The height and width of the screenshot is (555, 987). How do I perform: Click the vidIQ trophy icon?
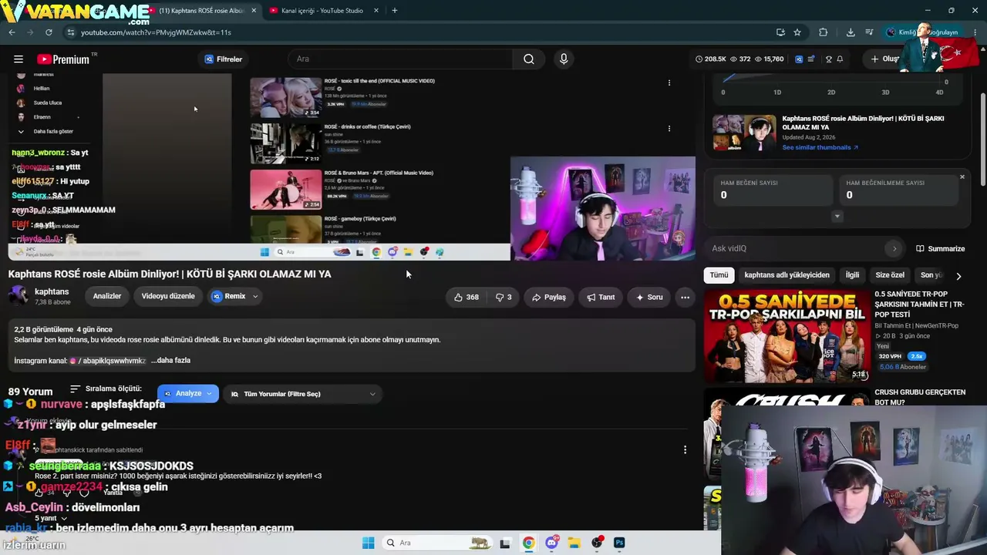[x=829, y=59]
